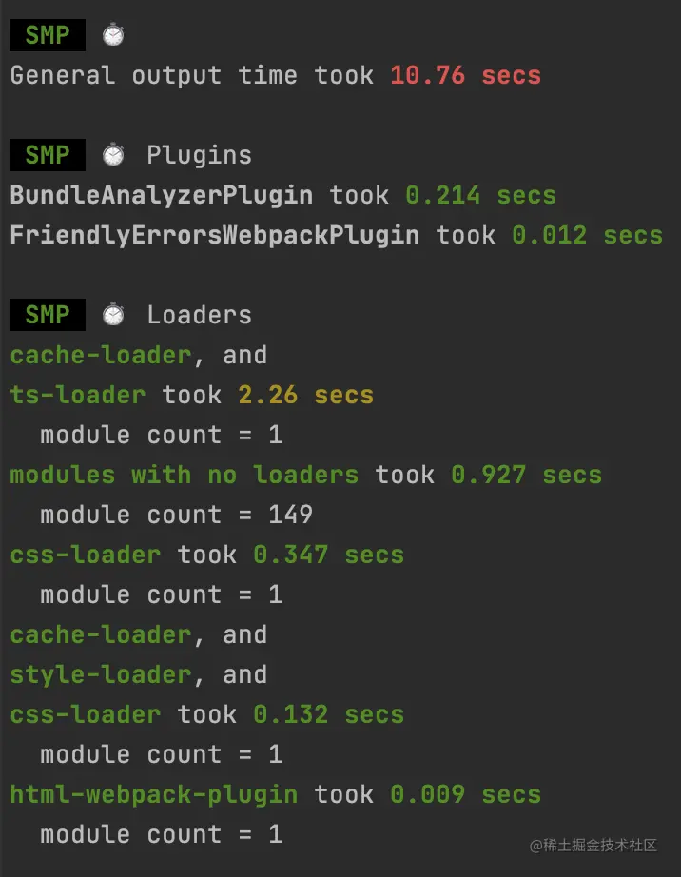Click the red 10.76 secs time value
Image resolution: width=681 pixels, height=877 pixels.
coord(465,75)
